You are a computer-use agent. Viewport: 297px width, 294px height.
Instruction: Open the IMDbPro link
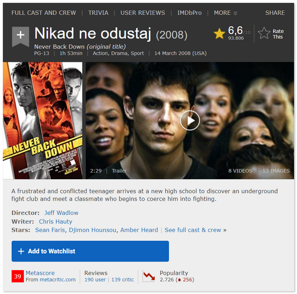point(189,13)
